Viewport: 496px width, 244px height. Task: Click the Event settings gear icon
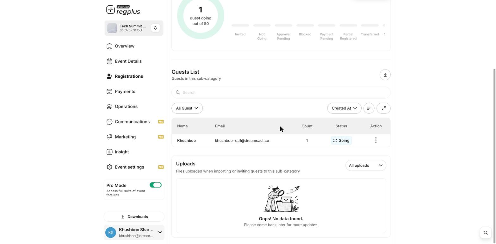click(x=109, y=167)
